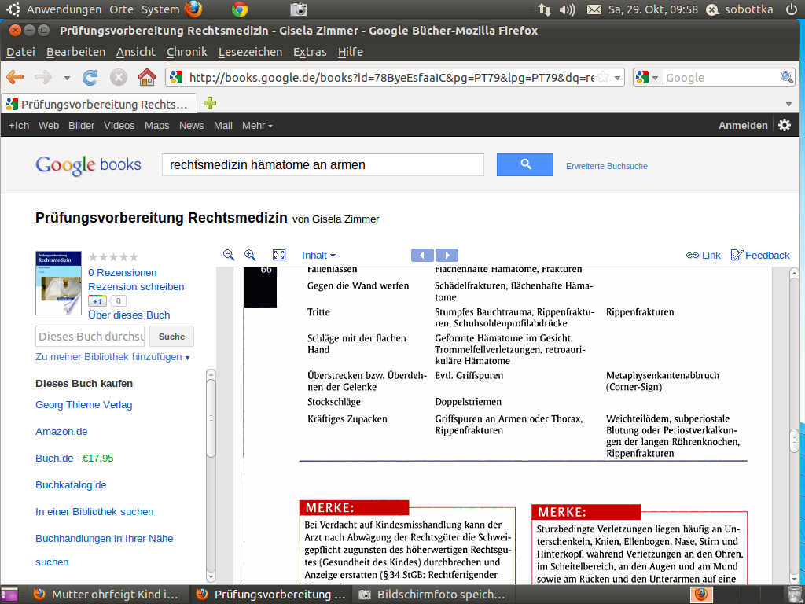Screen dimensions: 805x604
Task: Open the Über dieses Buch link
Action: click(x=129, y=315)
